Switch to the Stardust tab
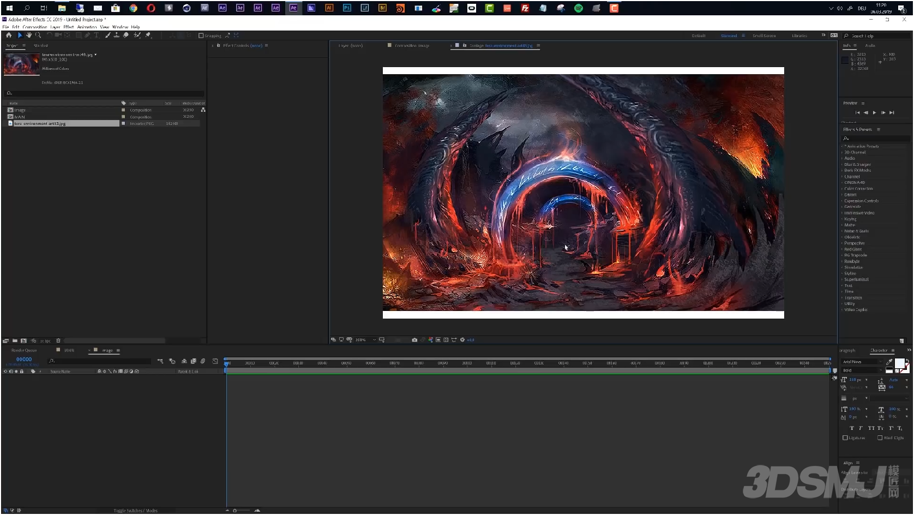This screenshot has width=914, height=515. 41,46
